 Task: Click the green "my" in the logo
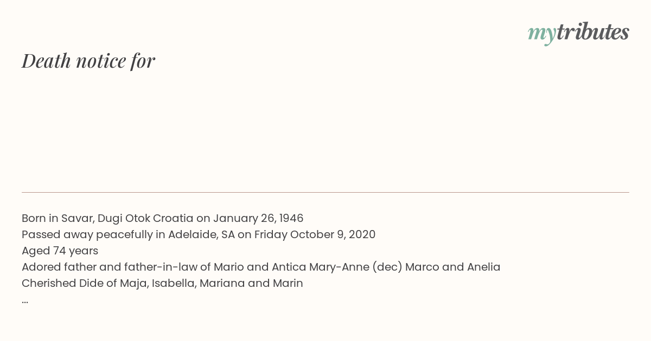pos(542,34)
